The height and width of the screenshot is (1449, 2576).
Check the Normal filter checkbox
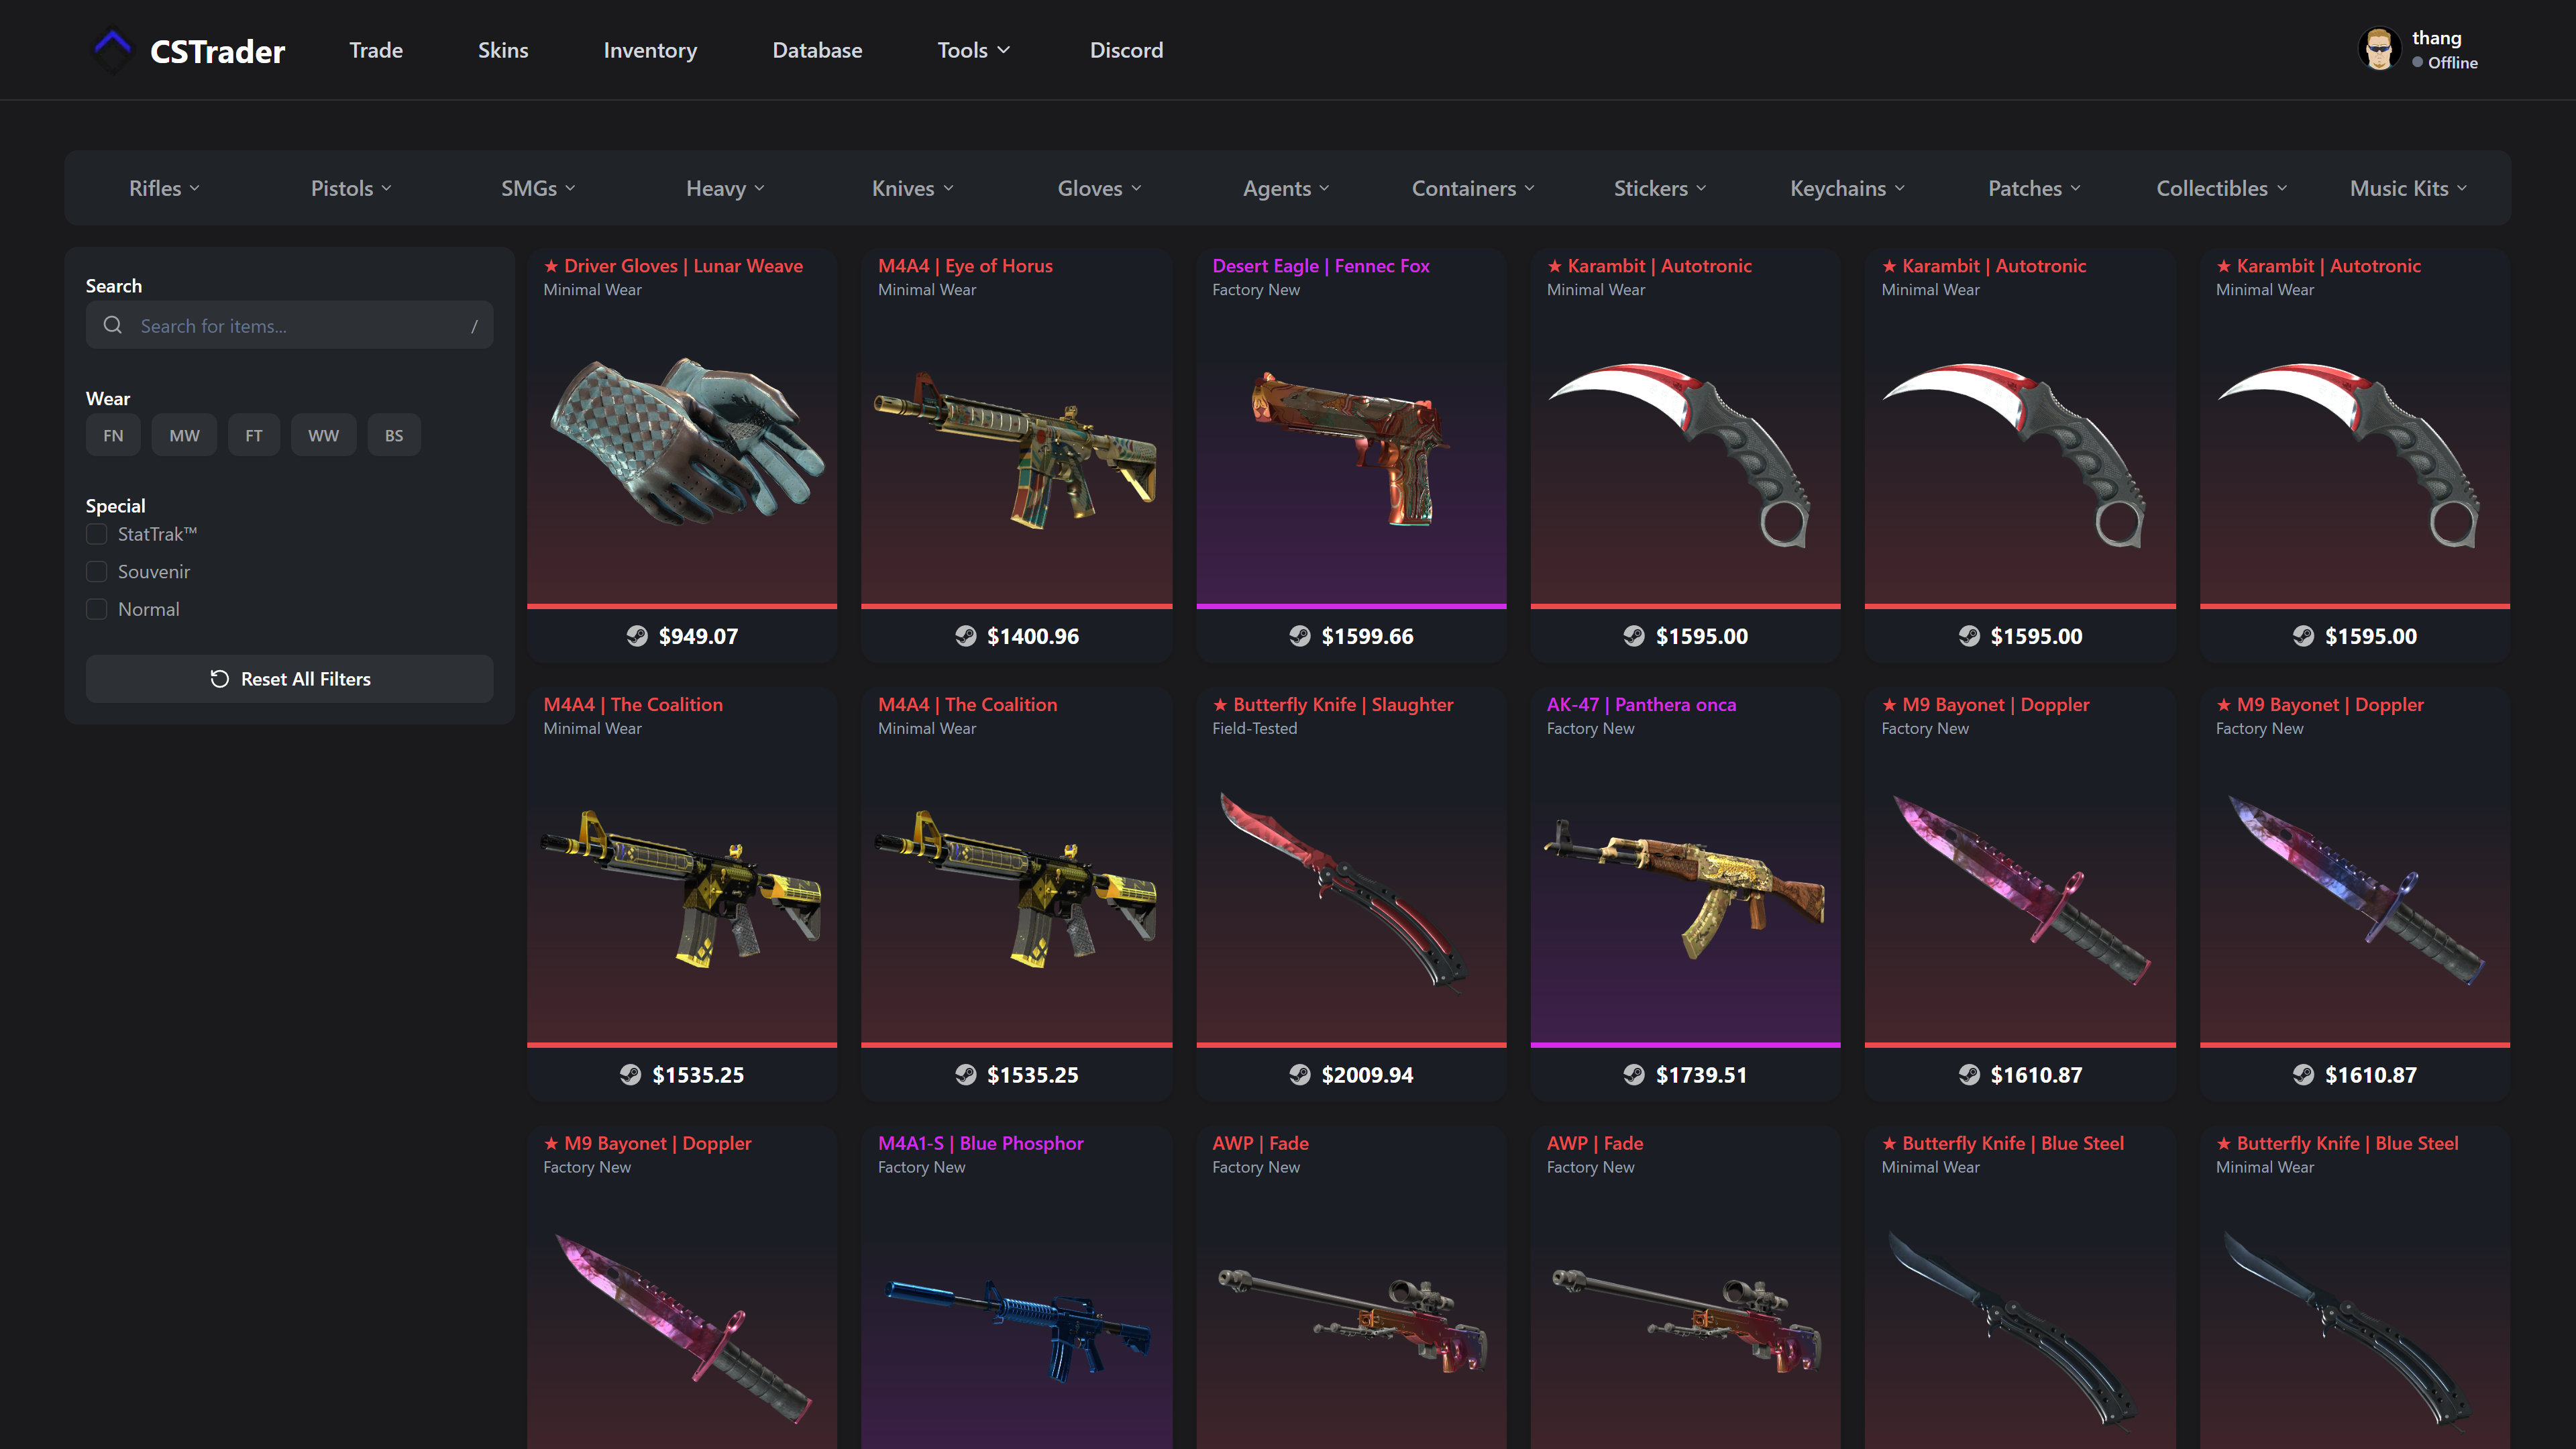pyautogui.click(x=97, y=609)
